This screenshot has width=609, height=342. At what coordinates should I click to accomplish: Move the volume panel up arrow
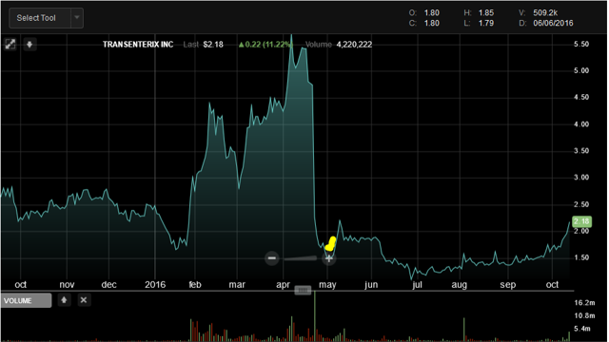click(64, 300)
